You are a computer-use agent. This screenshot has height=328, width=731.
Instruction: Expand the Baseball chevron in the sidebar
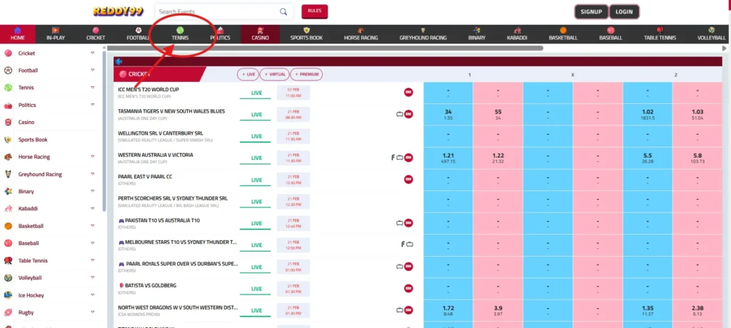93,242
